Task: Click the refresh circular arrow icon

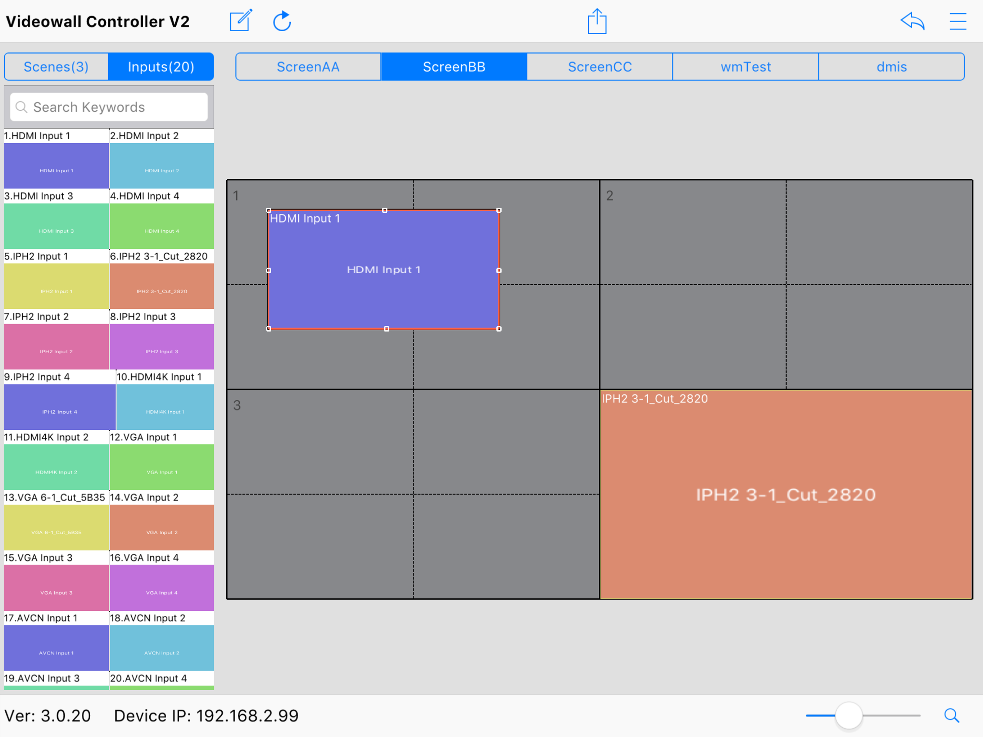Action: [282, 21]
